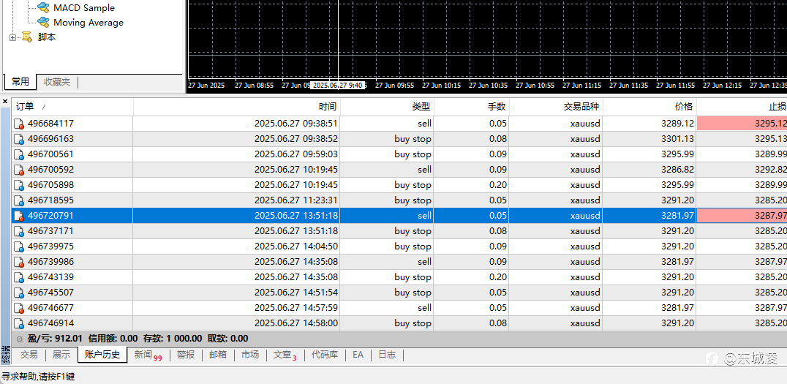This screenshot has width=787, height=384.
Task: Sort by the 交易品种 column header
Action: click(556, 106)
